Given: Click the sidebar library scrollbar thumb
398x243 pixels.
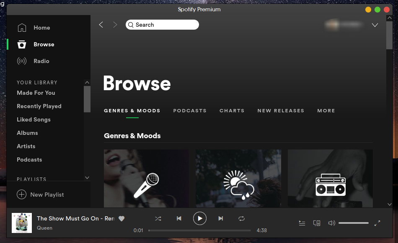Looking at the screenshot, I should 87,99.
